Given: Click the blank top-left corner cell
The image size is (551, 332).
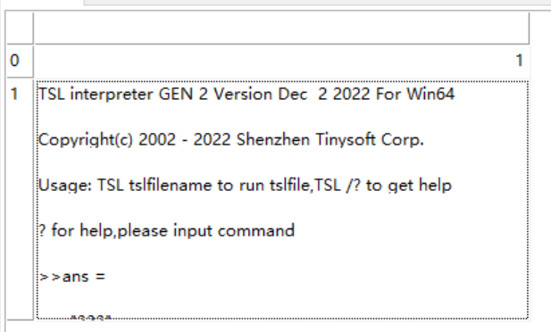Looking at the screenshot, I should tap(20, 28).
